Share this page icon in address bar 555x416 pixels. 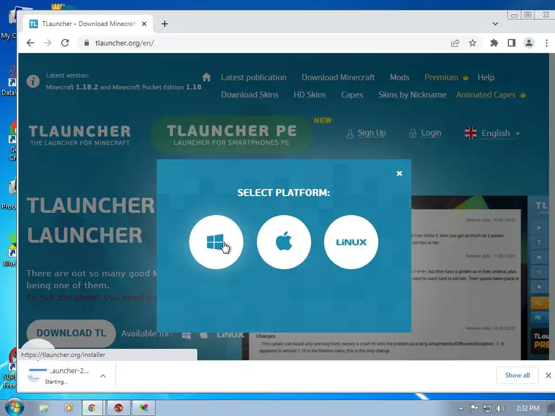pos(455,43)
